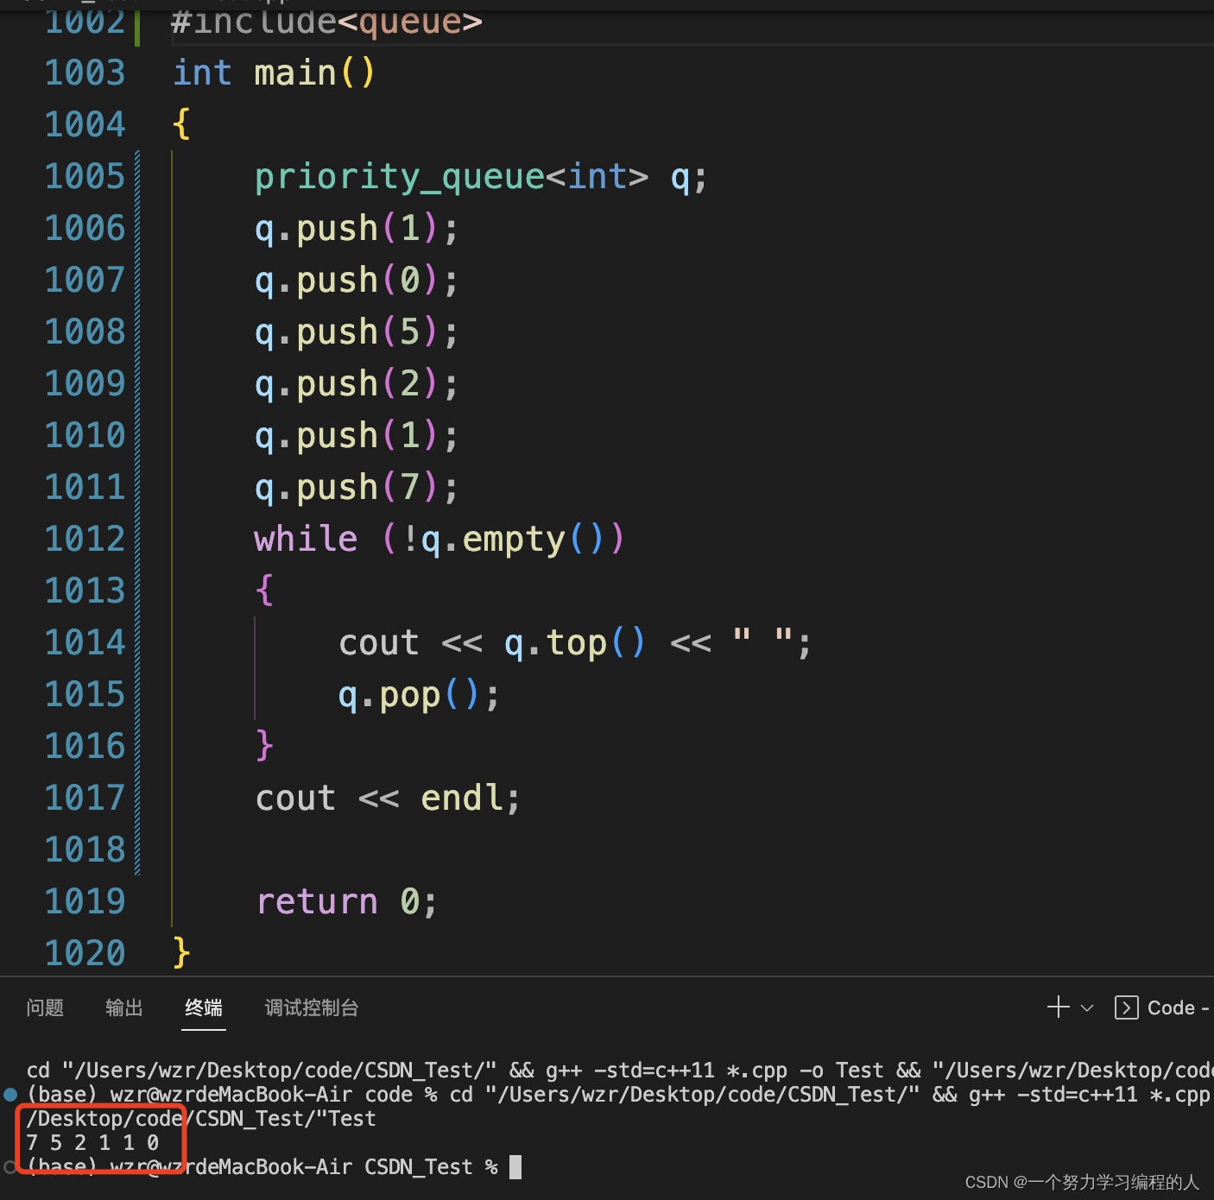
Task: Select the Code terminal entry icon
Action: 1126,1007
